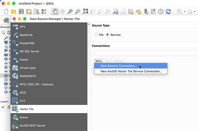Select the Pan Map hand tool
198x131 pixels.
(55, 12)
